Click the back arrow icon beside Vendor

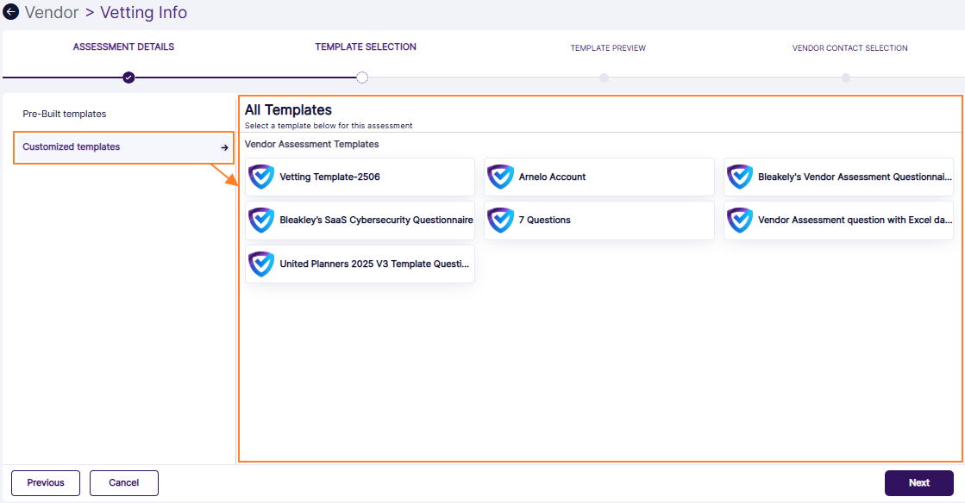pyautogui.click(x=11, y=13)
